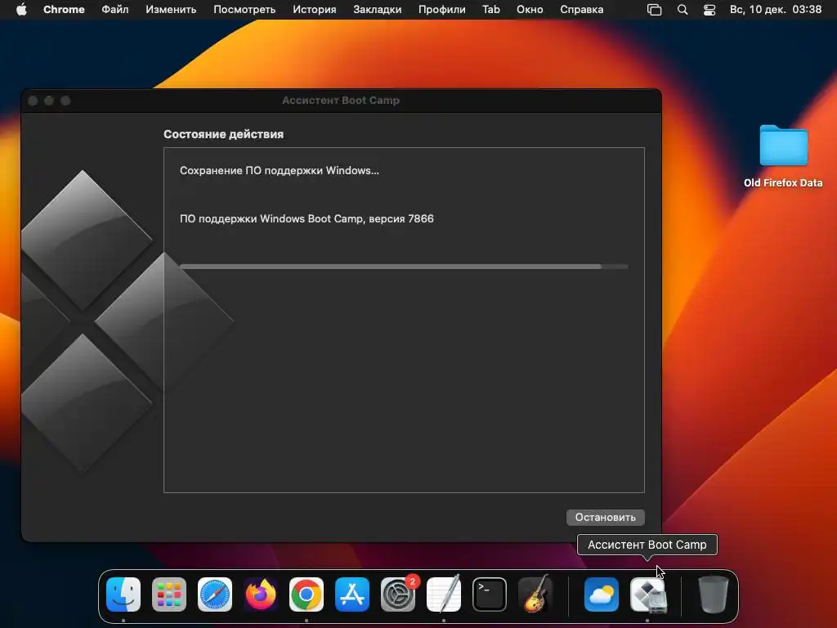Launch Safari from the Dock
This screenshot has width=837, height=628.
[215, 594]
